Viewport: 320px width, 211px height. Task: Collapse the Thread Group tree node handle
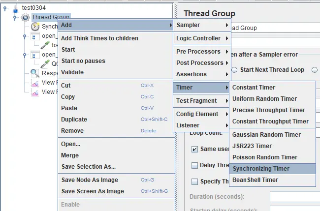(15, 18)
